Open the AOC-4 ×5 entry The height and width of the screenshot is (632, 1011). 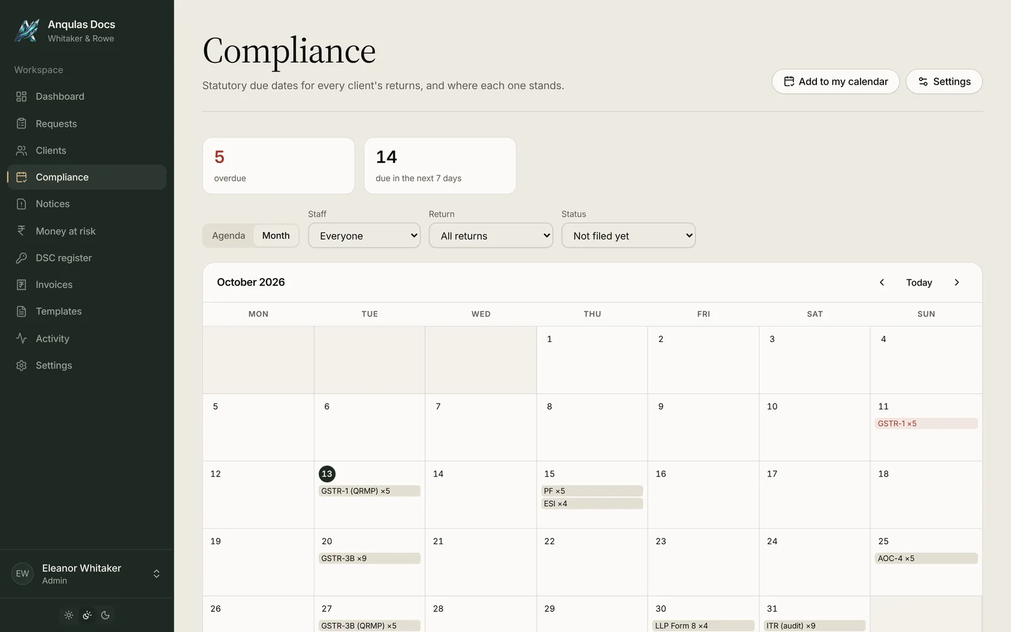coord(926,559)
